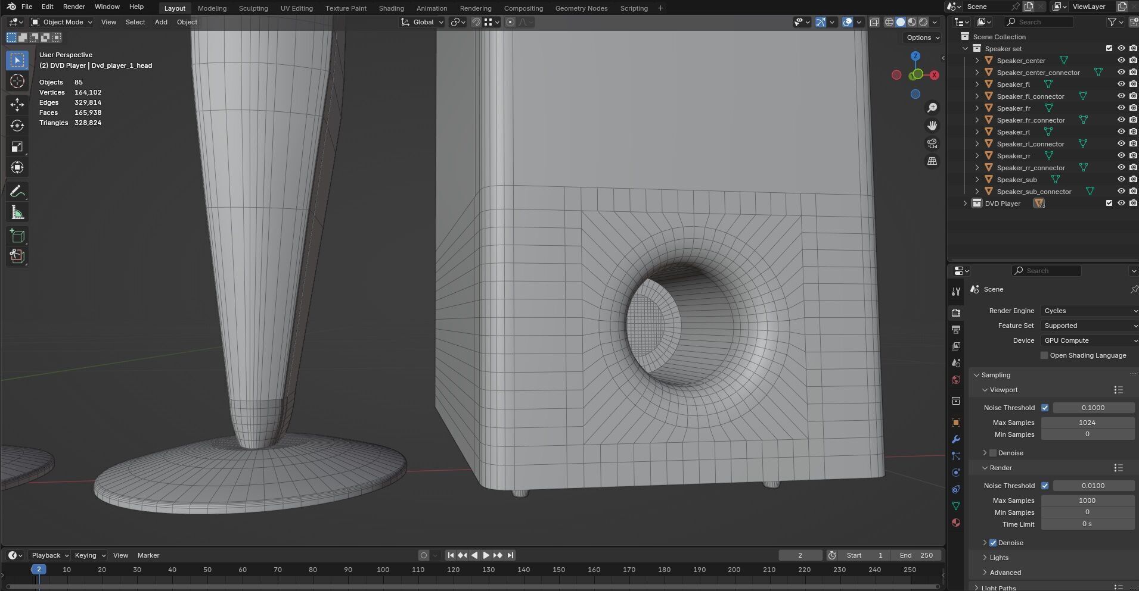Click the Options button in viewport

point(923,37)
